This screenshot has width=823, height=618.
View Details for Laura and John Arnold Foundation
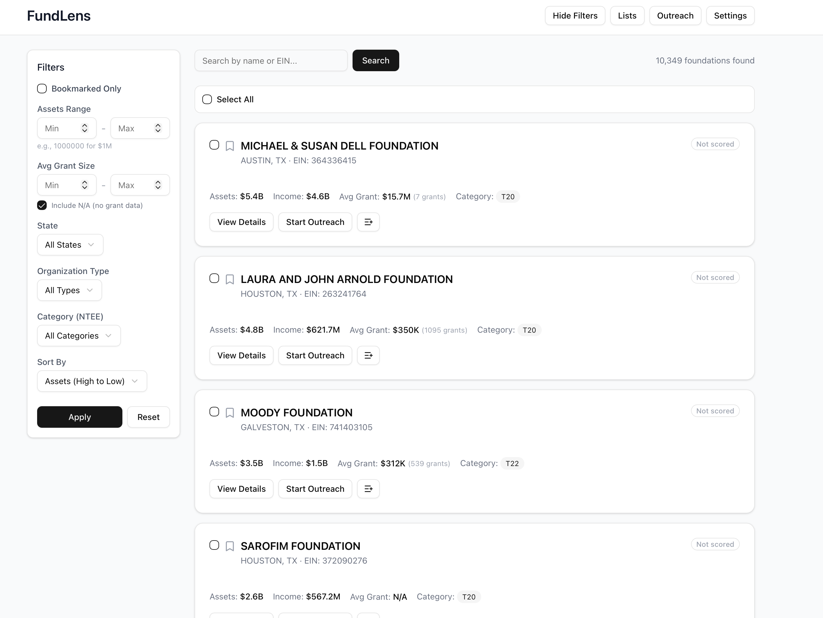(x=241, y=355)
